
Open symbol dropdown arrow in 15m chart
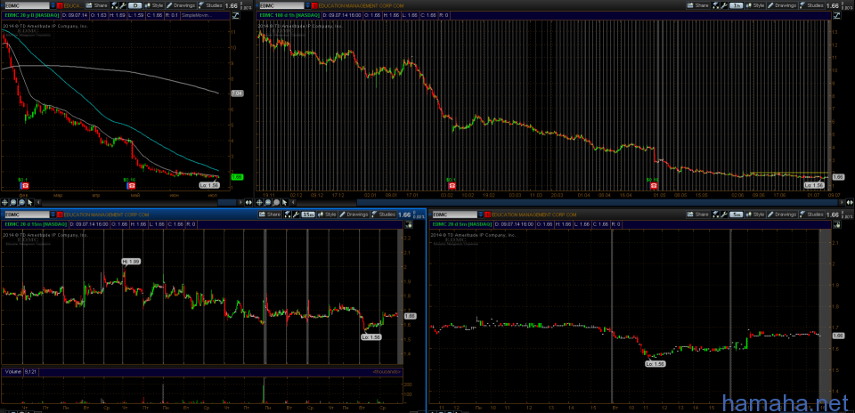coord(53,215)
